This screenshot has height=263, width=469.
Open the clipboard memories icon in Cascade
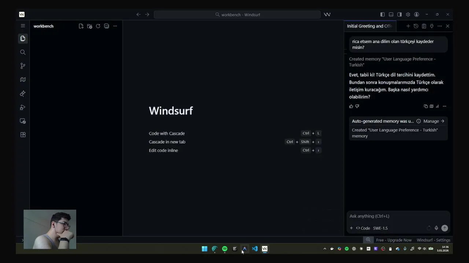coord(424,26)
